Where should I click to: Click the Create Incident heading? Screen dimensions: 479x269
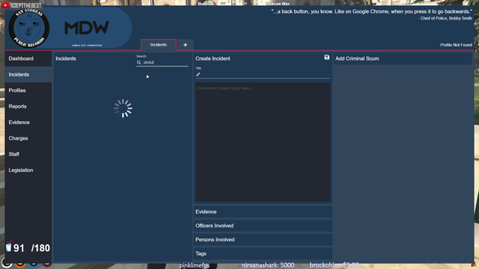pos(213,58)
